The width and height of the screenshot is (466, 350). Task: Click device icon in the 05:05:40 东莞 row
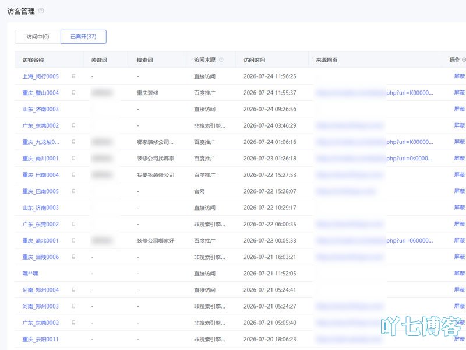(73, 323)
